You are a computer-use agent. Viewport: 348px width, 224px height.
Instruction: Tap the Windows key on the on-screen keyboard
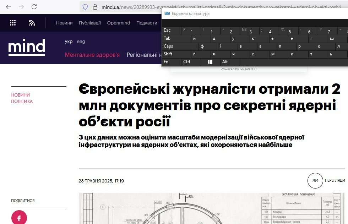coord(210,62)
